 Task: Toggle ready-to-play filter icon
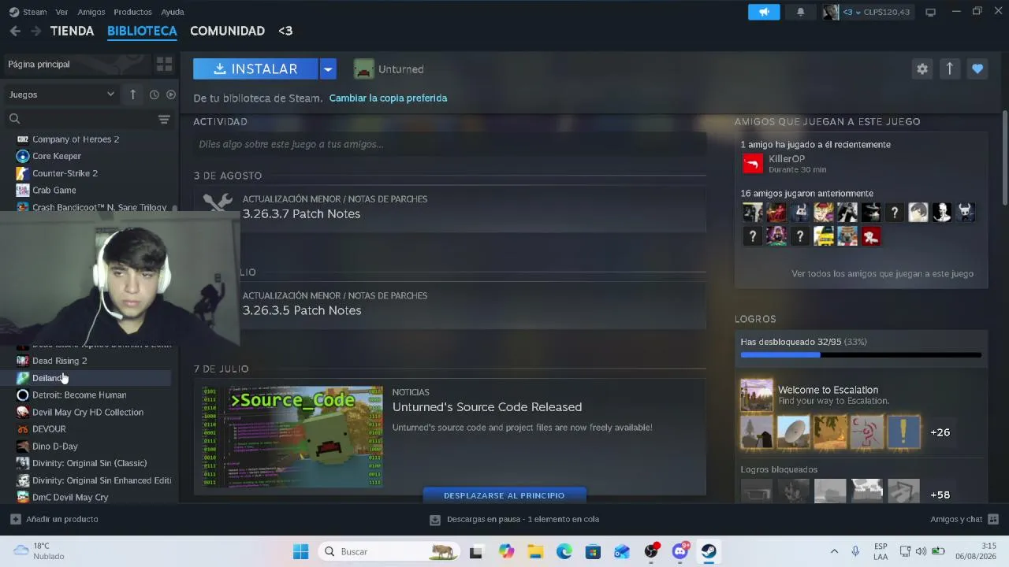(x=171, y=94)
